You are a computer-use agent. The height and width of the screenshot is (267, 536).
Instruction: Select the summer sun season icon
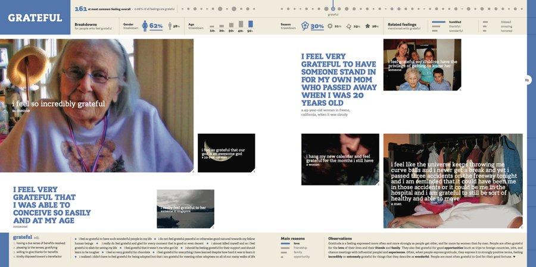pos(329,26)
